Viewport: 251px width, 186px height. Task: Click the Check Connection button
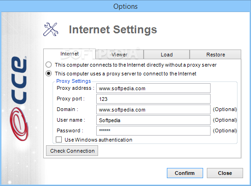point(72,151)
